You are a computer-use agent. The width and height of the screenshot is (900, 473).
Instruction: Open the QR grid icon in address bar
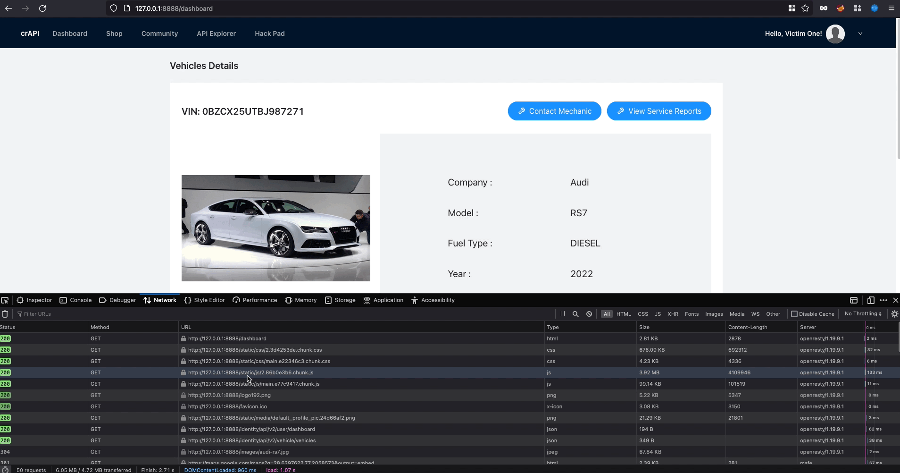point(792,8)
